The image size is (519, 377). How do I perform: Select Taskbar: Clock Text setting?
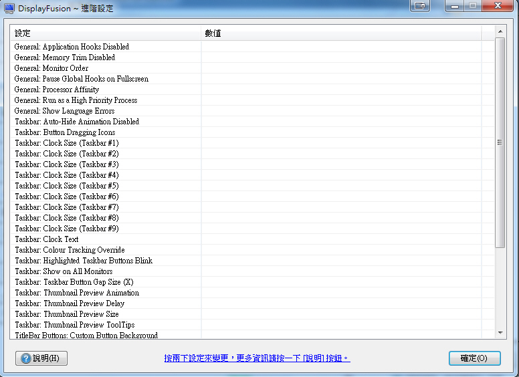[x=47, y=239]
